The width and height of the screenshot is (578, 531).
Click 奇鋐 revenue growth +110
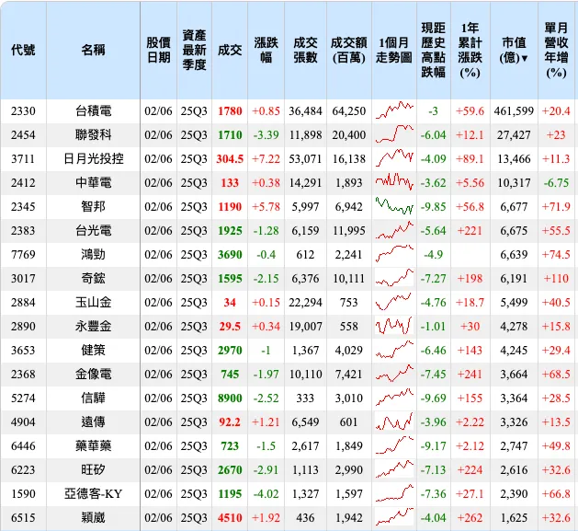(x=556, y=279)
